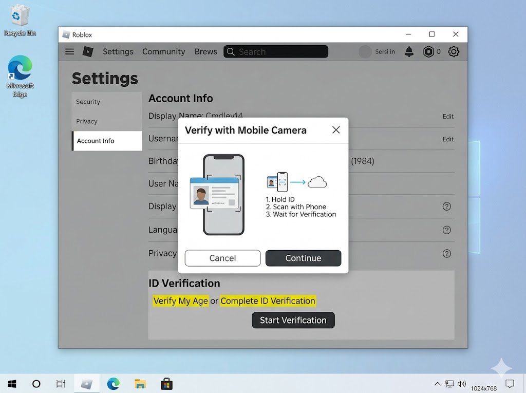The image size is (526, 393).
Task: Click the 3. Wait for Verification instruction
Action: click(x=301, y=214)
